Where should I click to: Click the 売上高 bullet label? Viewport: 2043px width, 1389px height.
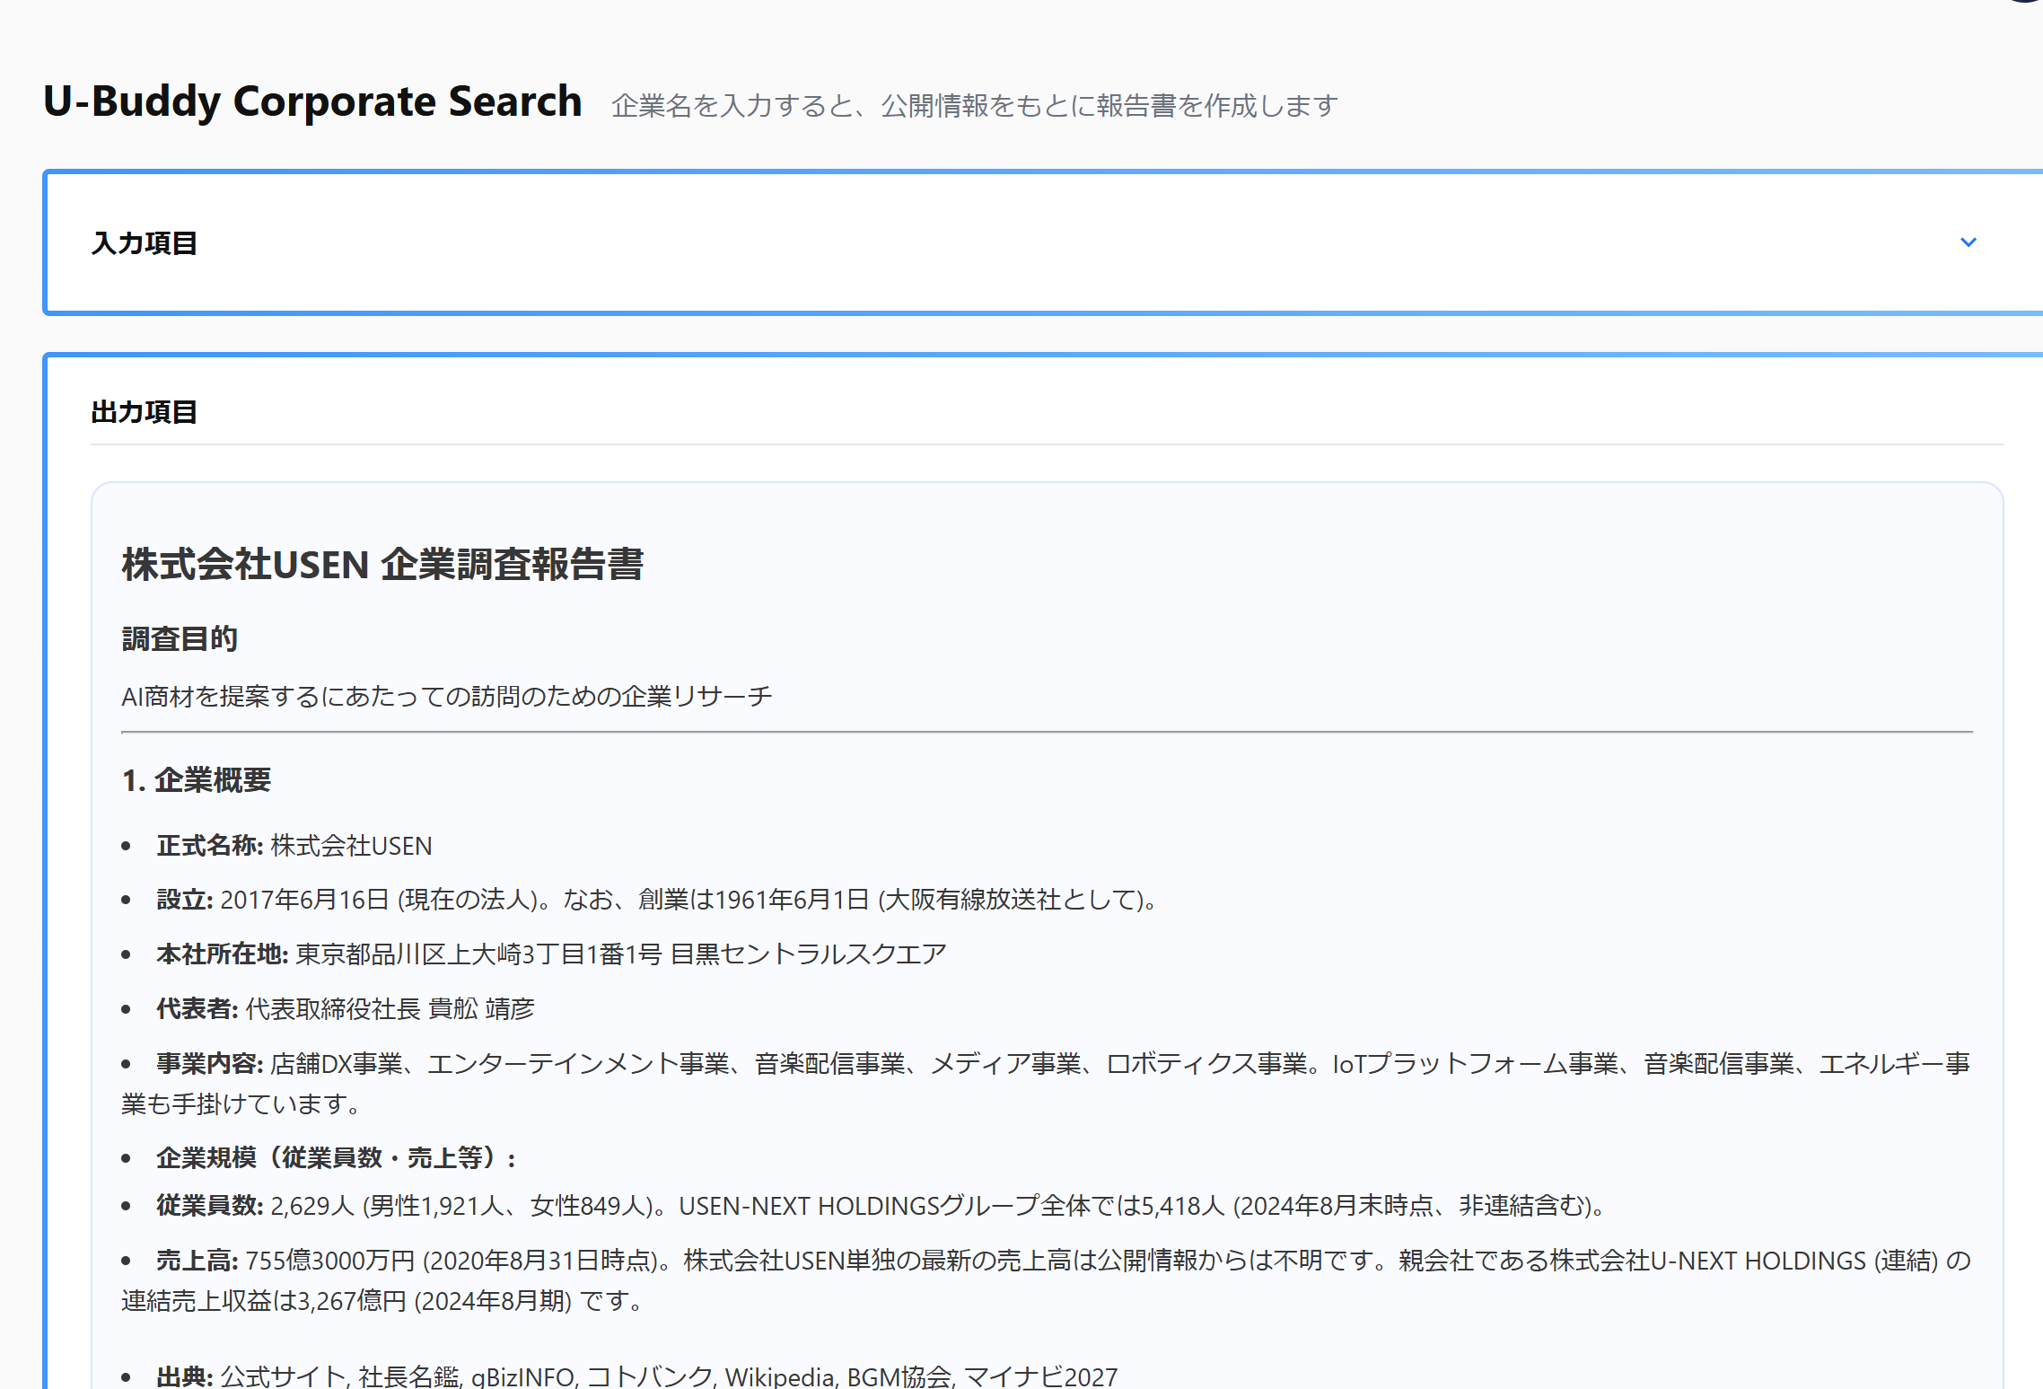197,1261
